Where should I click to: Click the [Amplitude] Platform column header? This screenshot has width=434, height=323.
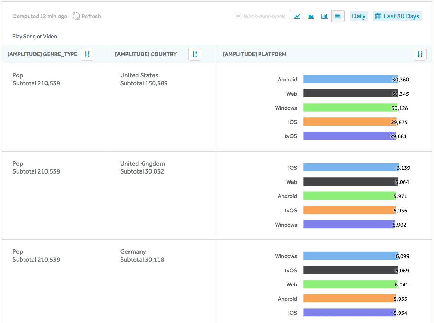pyautogui.click(x=255, y=54)
